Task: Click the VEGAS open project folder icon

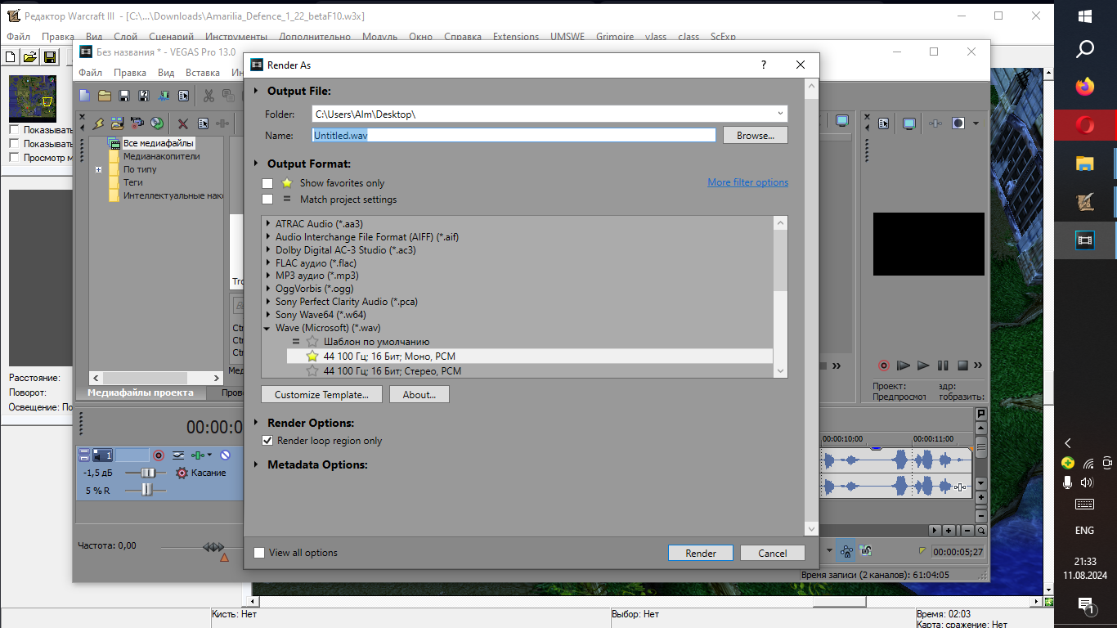Action: tap(105, 96)
